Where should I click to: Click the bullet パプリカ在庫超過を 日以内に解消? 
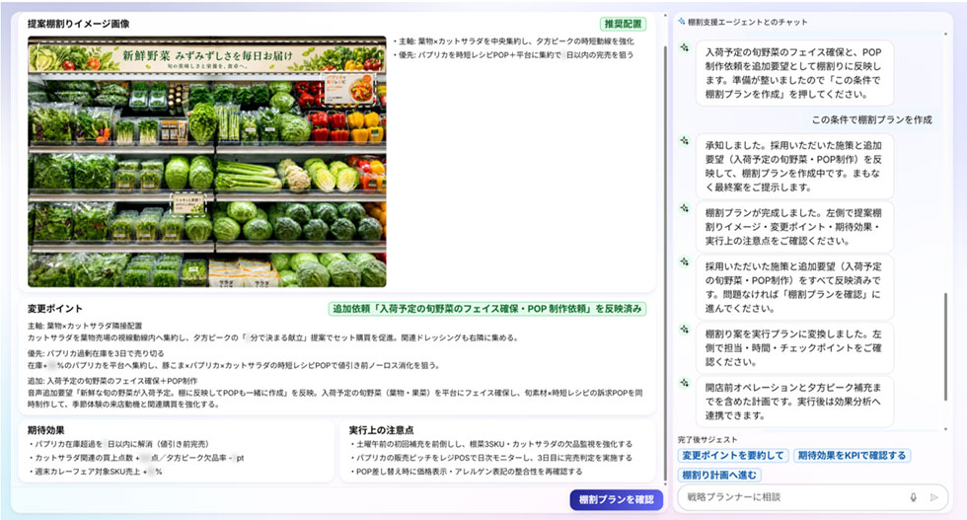point(119,444)
